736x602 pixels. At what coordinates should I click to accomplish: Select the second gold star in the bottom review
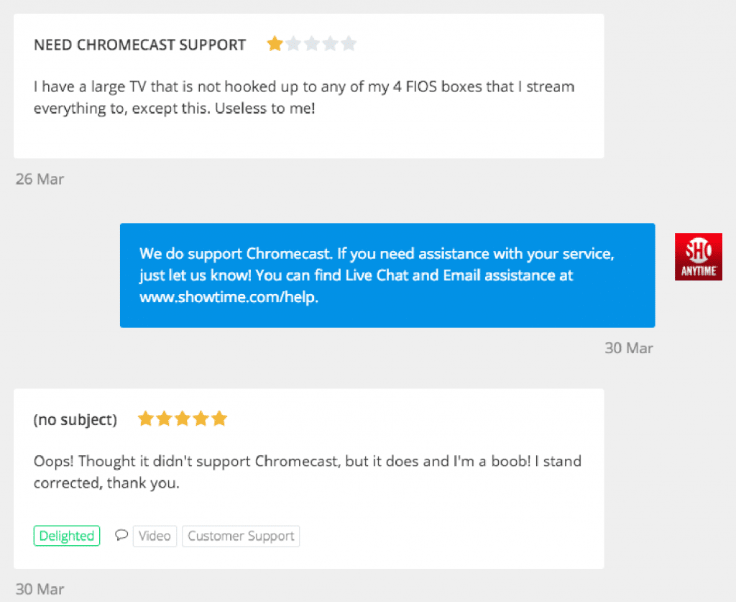tap(164, 418)
